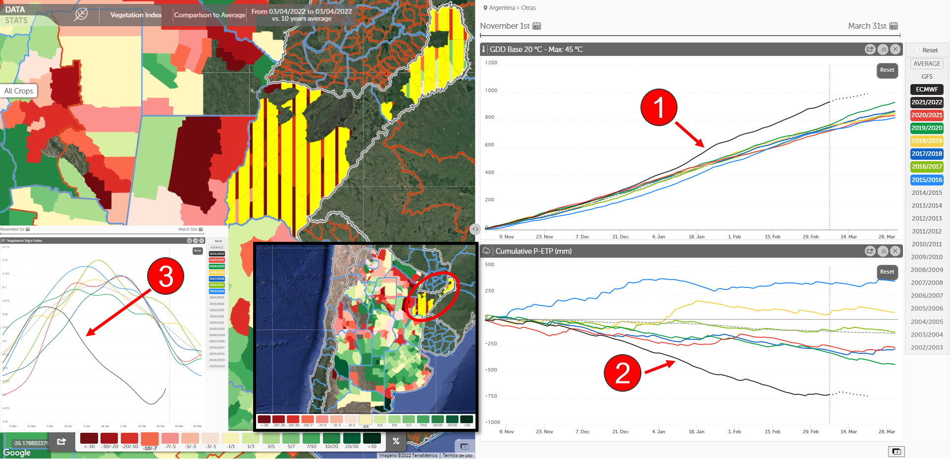Open the Google logo on the map

click(x=17, y=453)
